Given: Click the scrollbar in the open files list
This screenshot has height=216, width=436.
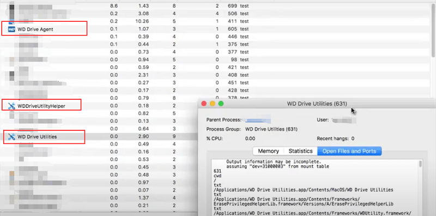Looking at the screenshot, I should pyautogui.click(x=420, y=164).
